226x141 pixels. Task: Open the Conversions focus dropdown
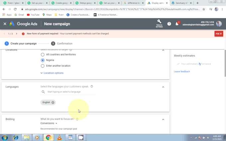tap(49, 123)
